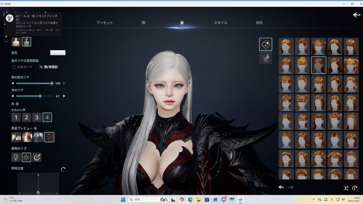363x204 pixels.
Task: Decrease 顔の肌のツヤ with left arrow
Action: tap(13, 83)
